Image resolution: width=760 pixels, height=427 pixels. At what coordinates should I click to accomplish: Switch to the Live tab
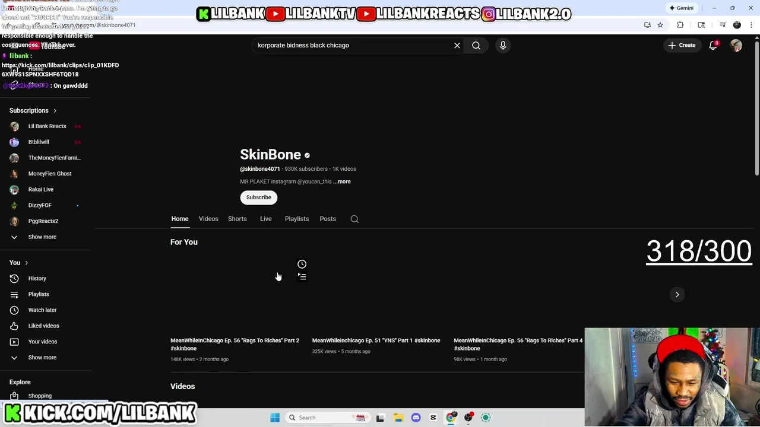tap(266, 219)
